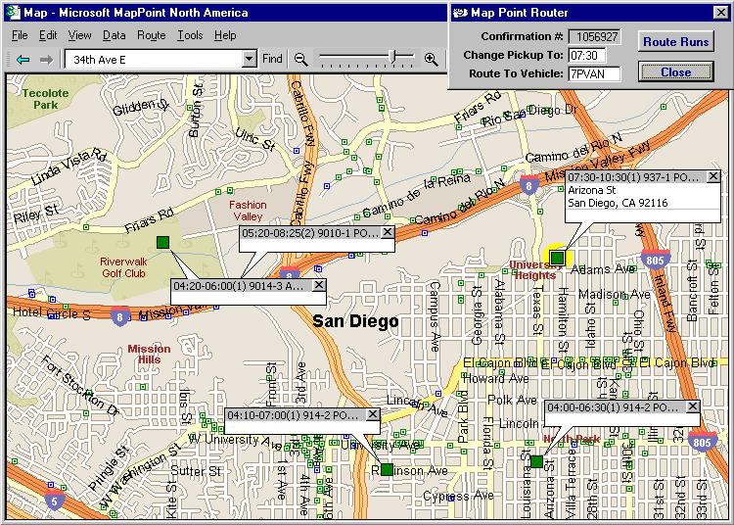Open the Data menu
The height and width of the screenshot is (525, 734).
(x=115, y=35)
